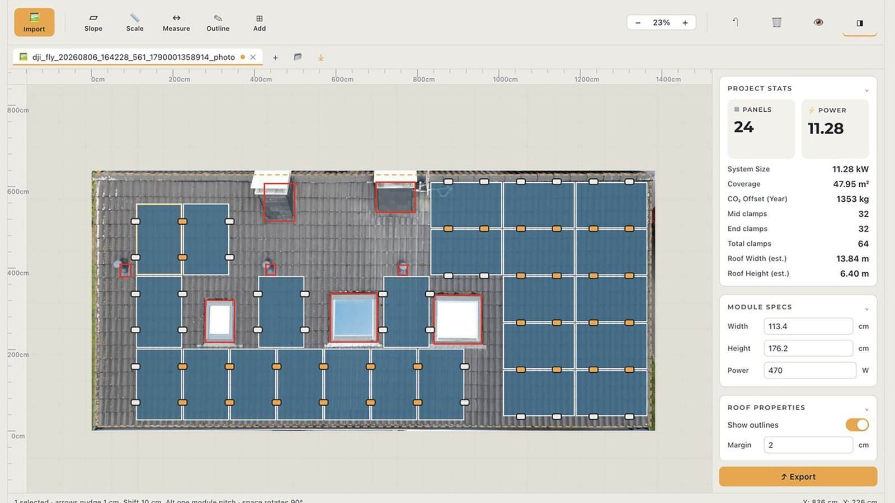Click the Coverage value 47.95 m²
This screenshot has width=895, height=503.
point(851,184)
